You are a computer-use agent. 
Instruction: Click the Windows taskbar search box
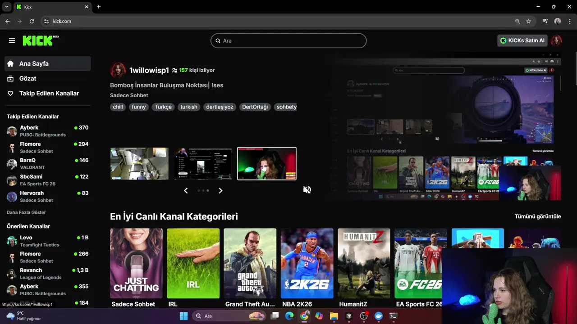point(229,316)
